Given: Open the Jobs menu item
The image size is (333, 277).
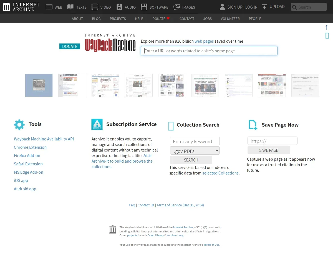Looking at the screenshot, I should pyautogui.click(x=208, y=19).
